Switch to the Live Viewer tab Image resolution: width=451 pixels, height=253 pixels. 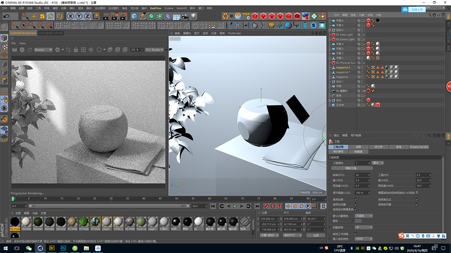tap(51, 33)
